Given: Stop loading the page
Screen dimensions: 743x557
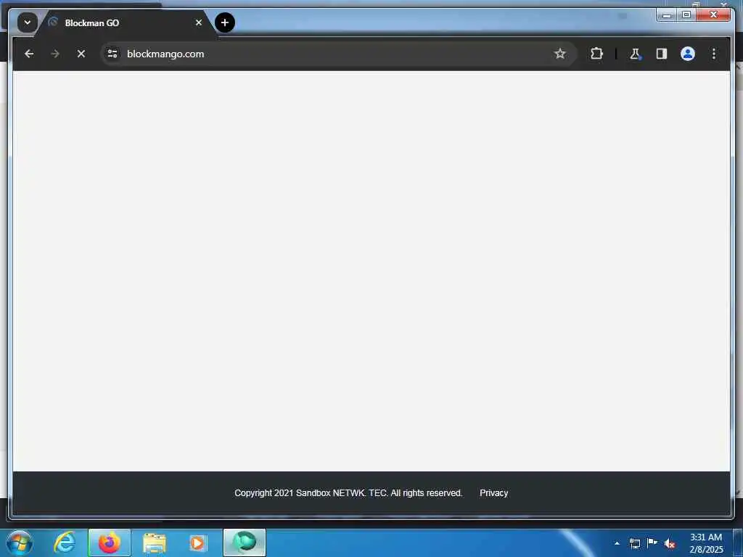Looking at the screenshot, I should pyautogui.click(x=81, y=54).
